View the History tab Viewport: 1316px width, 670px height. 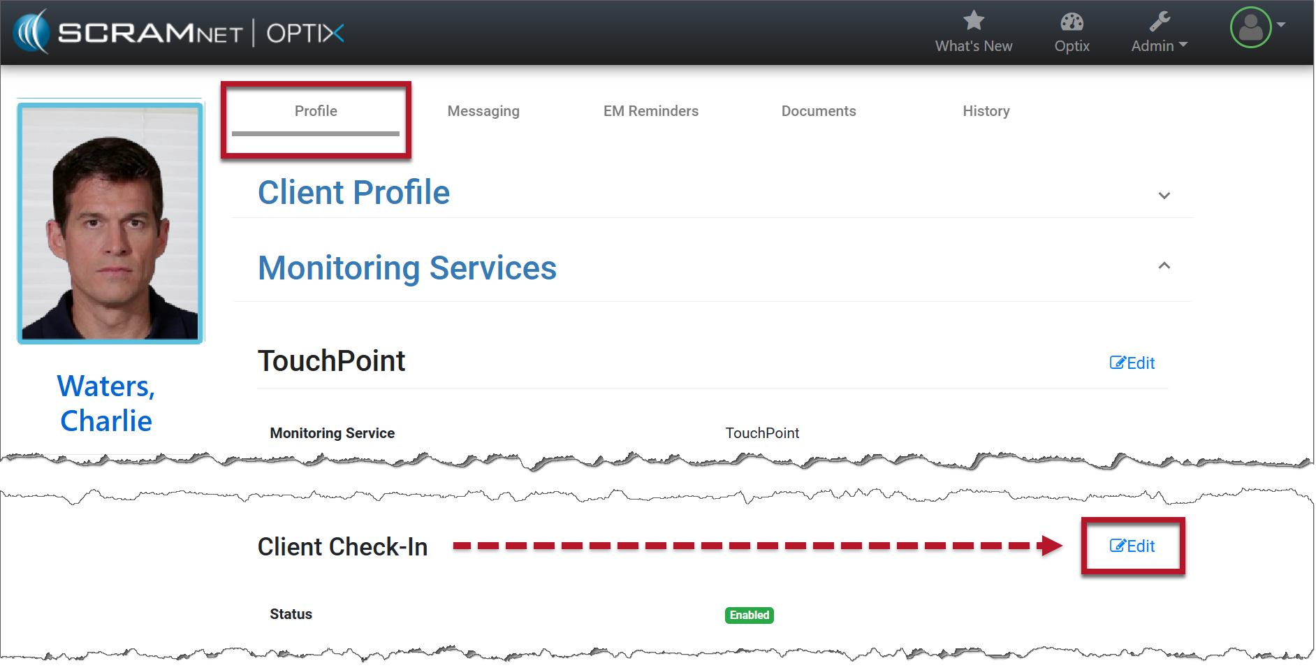coord(986,111)
